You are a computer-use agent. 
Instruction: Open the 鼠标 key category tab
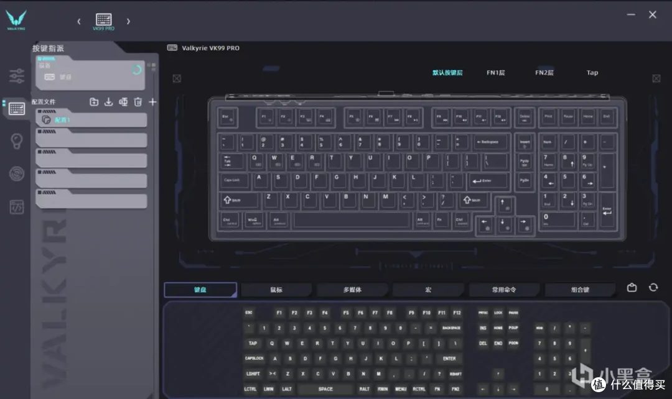pyautogui.click(x=276, y=290)
